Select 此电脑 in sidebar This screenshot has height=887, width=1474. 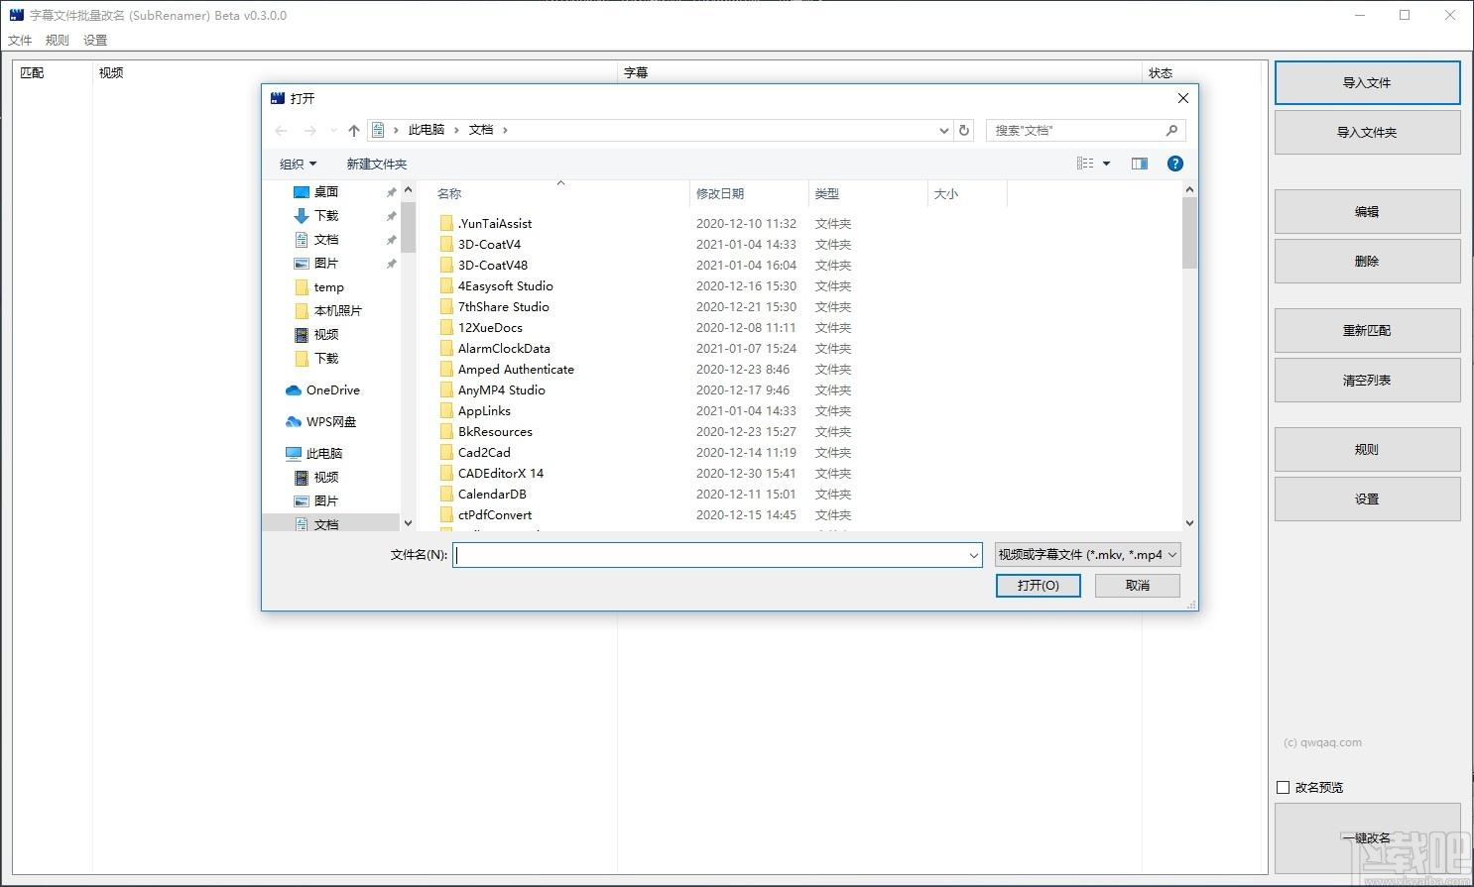[313, 453]
